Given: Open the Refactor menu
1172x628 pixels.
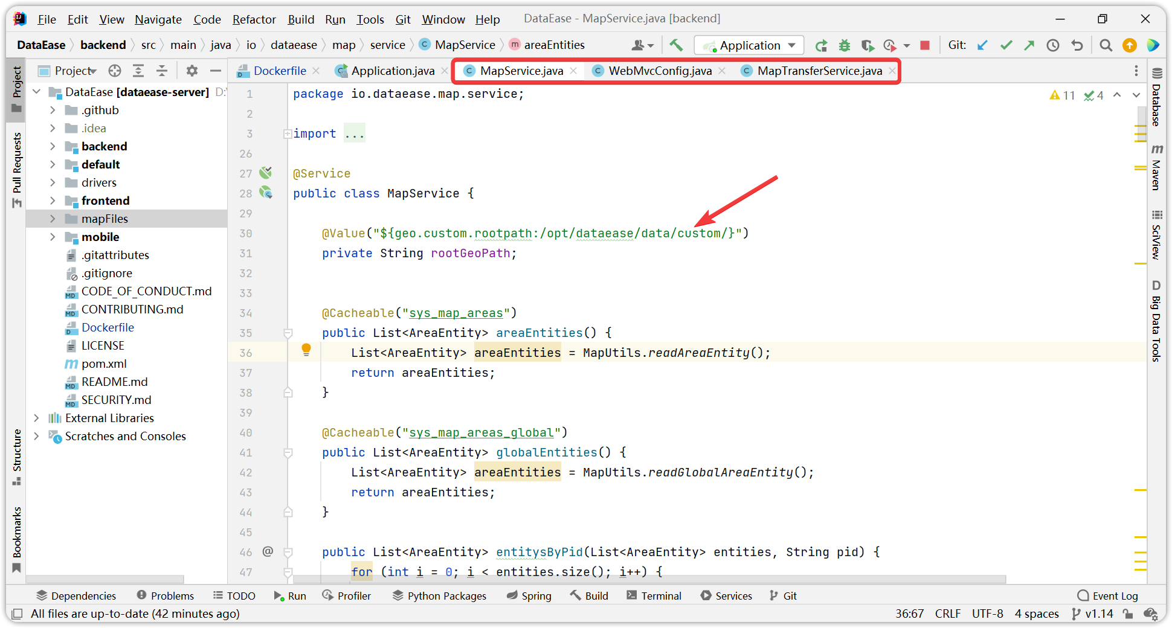Looking at the screenshot, I should pos(254,19).
